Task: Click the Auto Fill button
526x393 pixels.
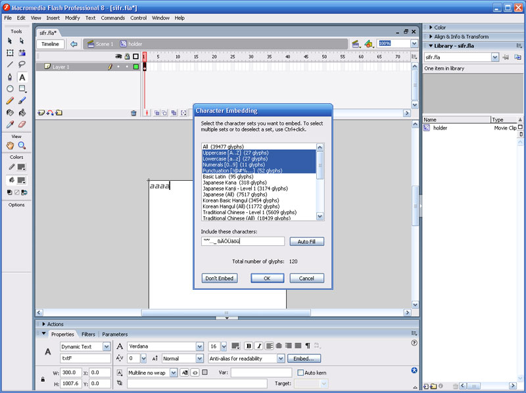Action: tap(306, 241)
